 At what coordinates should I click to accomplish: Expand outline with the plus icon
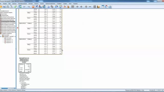click(86, 7)
